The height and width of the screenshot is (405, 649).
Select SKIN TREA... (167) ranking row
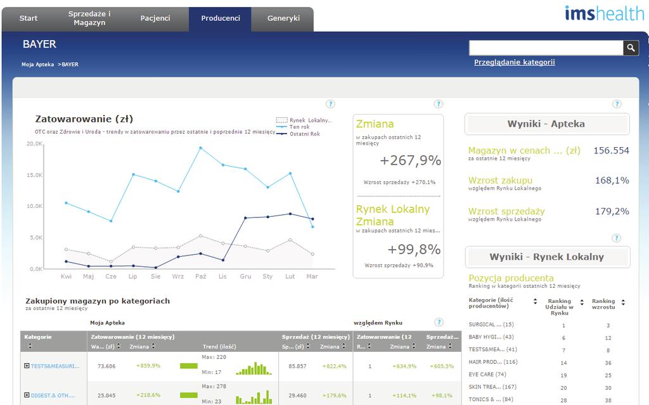pyautogui.click(x=546, y=387)
